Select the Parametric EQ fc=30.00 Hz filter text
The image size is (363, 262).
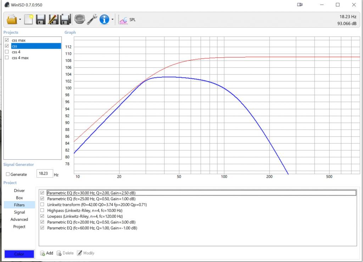pyautogui.click(x=91, y=193)
